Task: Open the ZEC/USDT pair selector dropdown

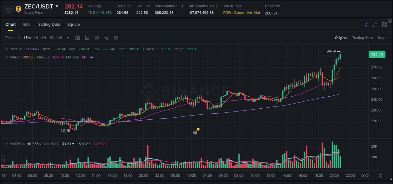Action: click(x=57, y=6)
